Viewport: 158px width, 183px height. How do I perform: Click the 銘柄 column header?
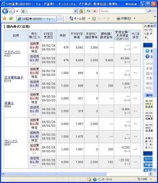point(16,35)
